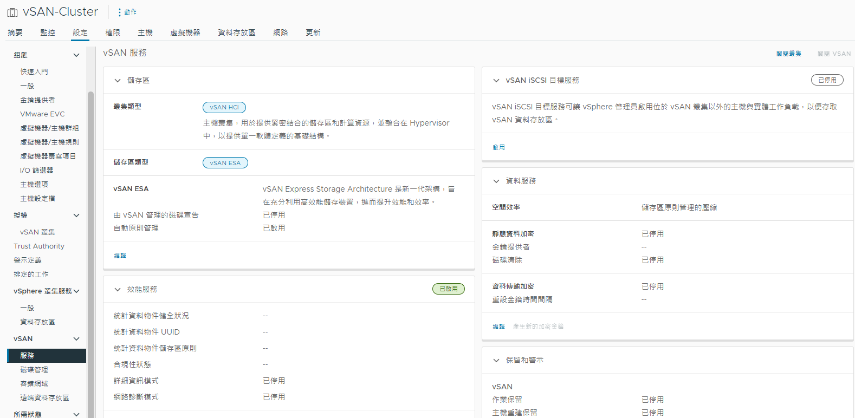855x418 pixels.
Task: Open Trust Authority settings
Action: tap(39, 246)
